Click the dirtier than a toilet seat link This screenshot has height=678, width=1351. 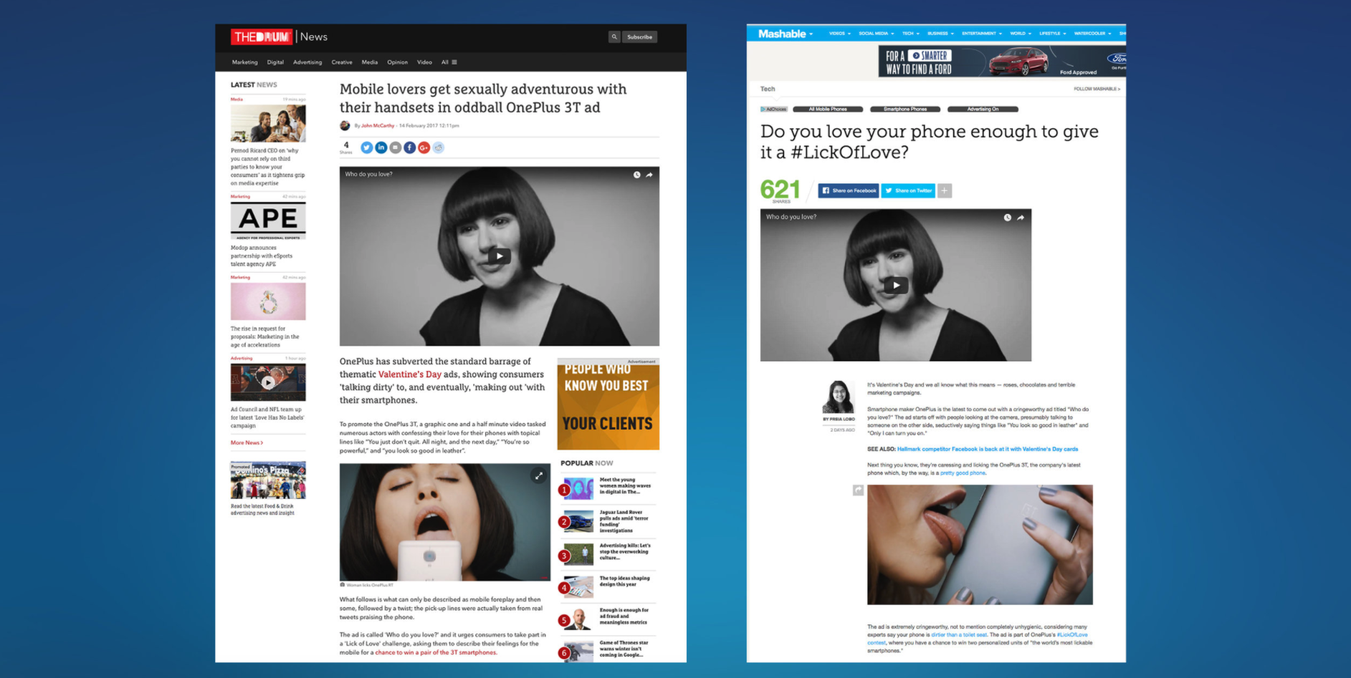(959, 635)
